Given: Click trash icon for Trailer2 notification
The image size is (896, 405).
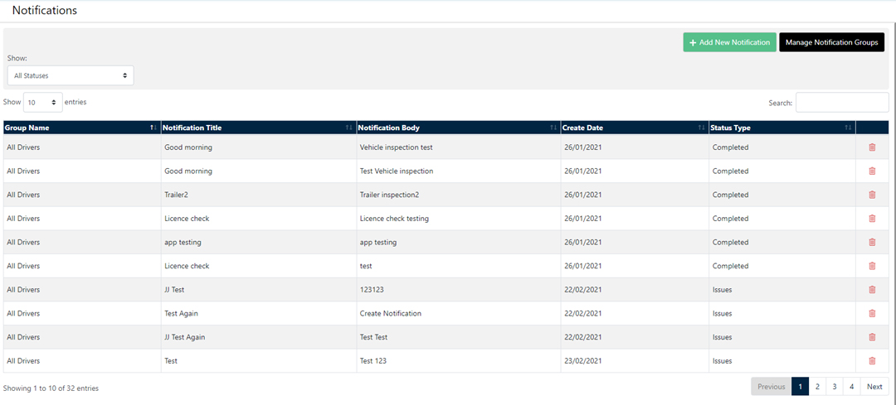Looking at the screenshot, I should tap(872, 195).
